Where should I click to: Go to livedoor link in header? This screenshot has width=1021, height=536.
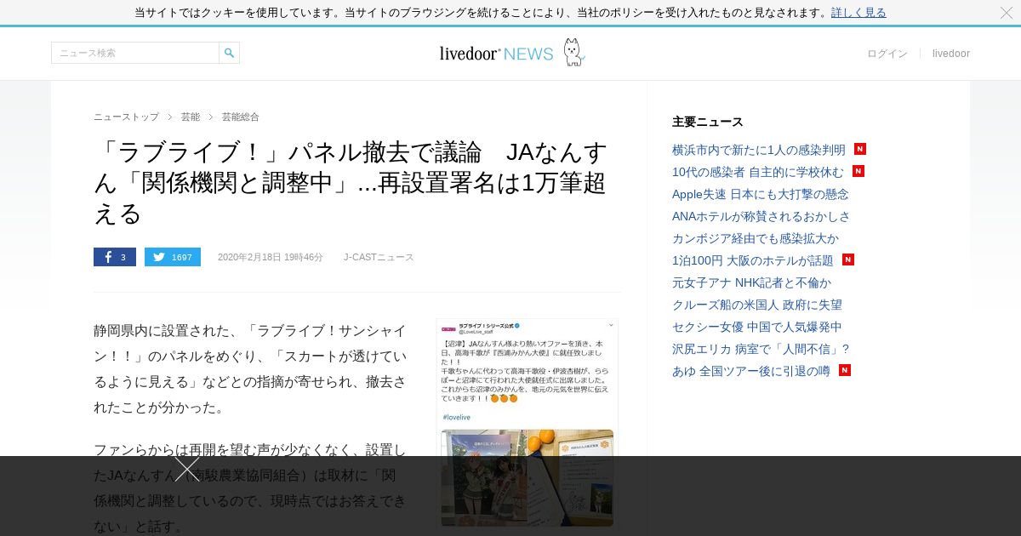951,54
